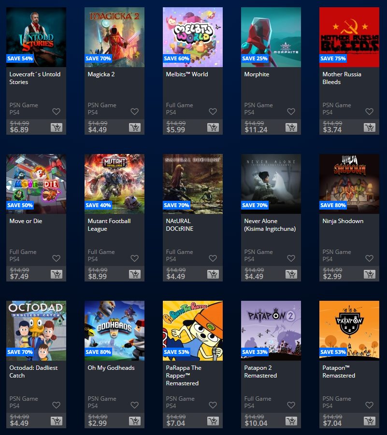Screen dimensions: 387x435
Task: Add Patapon 2 Remastered to cart
Action: 291,421
